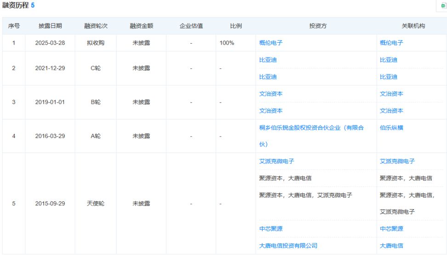Click the 融资金额 column header
This screenshot has height=255, width=447.
(141, 26)
